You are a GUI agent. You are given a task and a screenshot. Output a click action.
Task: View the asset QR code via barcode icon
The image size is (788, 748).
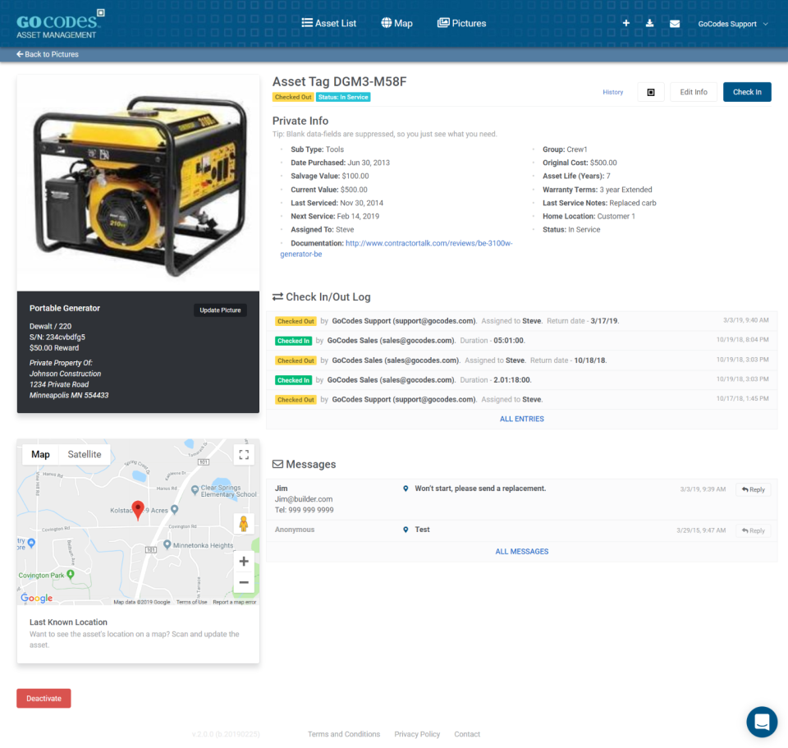[x=650, y=91]
